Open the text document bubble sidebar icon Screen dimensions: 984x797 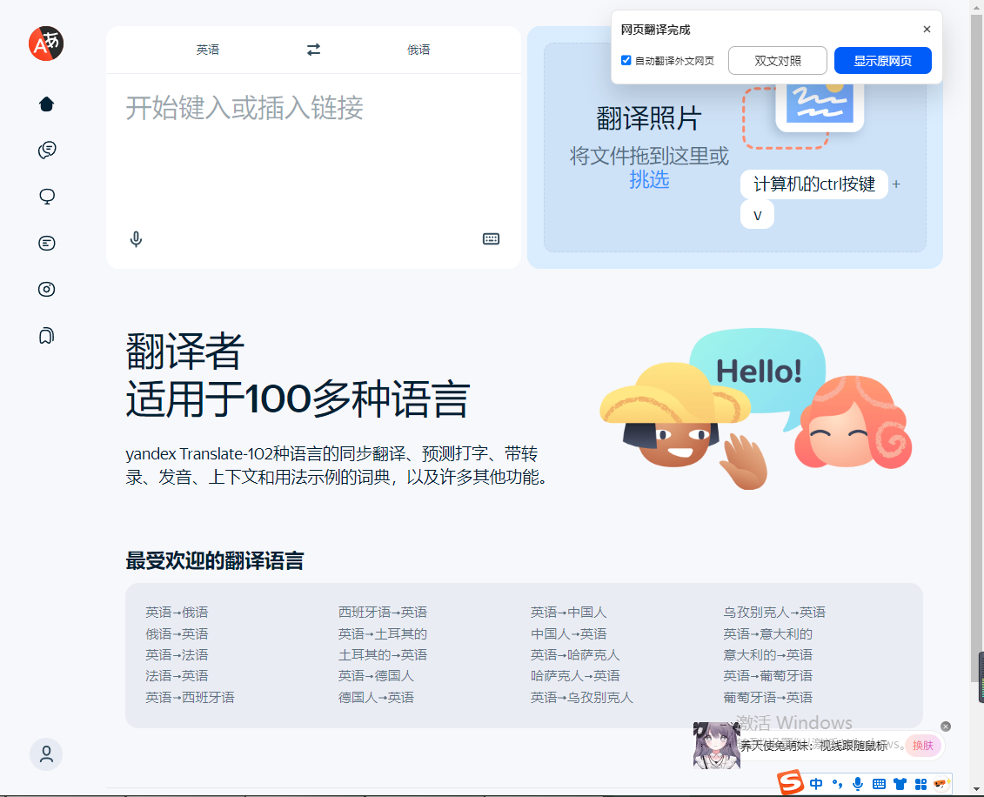click(46, 243)
